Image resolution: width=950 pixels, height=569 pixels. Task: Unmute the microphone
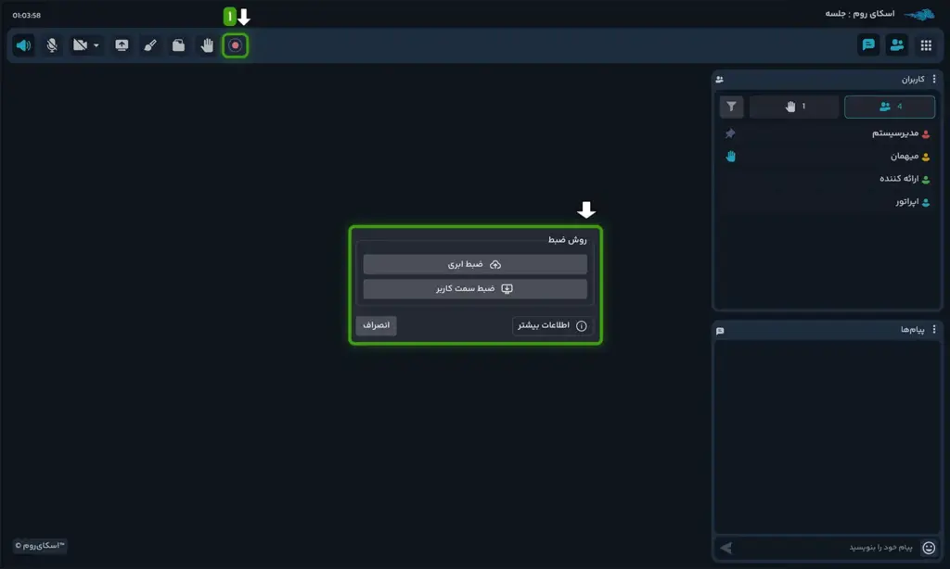(52, 45)
